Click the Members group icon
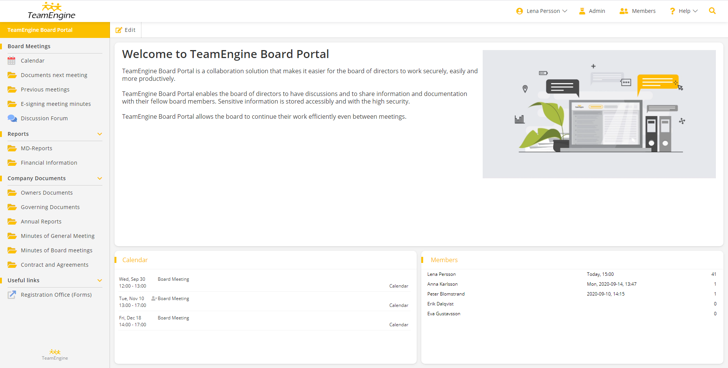Viewport: 728px width, 368px height. pos(624,11)
